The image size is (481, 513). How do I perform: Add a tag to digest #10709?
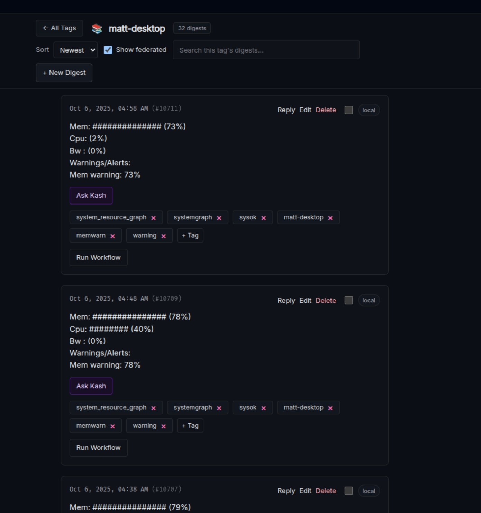click(x=190, y=426)
